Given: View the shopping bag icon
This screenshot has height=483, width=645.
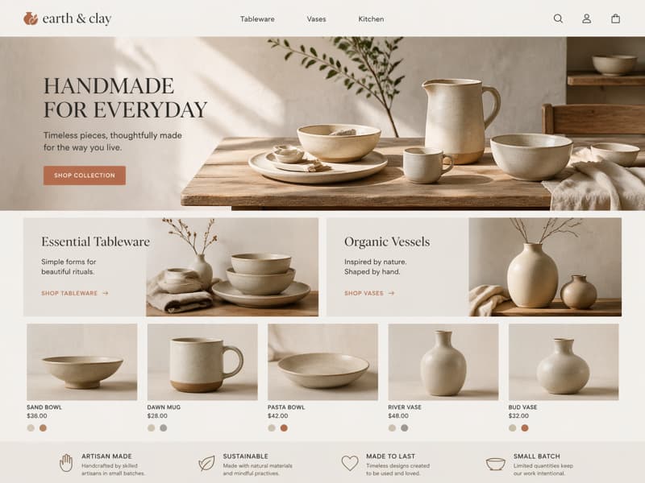Looking at the screenshot, I should tap(615, 19).
